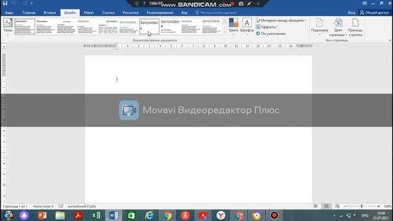The image size is (393, 221).
Task: Switch to Web Layout view
Action: click(337, 206)
